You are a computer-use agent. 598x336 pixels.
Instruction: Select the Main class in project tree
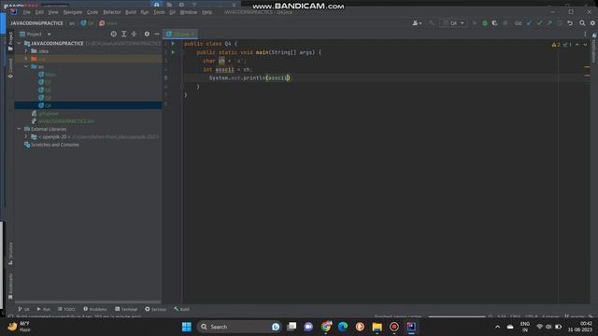[47, 75]
